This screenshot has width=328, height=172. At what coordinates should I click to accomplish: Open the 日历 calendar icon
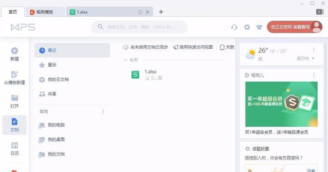15,145
